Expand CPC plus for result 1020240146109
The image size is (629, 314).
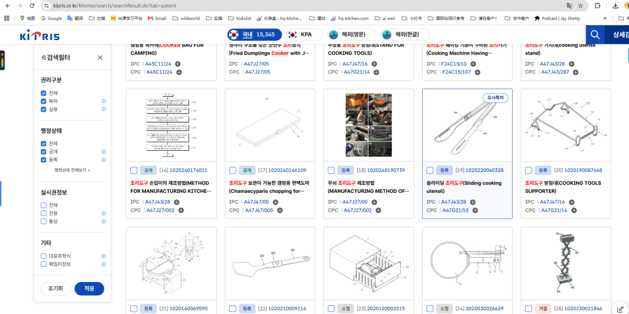pyautogui.click(x=280, y=210)
